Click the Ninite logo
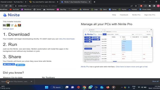Screen dimensions: 160x90 coord(11,15)
